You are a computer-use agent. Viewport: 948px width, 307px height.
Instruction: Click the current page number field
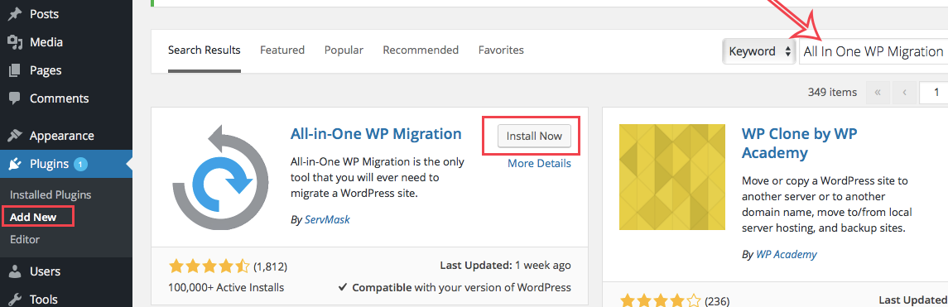point(934,93)
